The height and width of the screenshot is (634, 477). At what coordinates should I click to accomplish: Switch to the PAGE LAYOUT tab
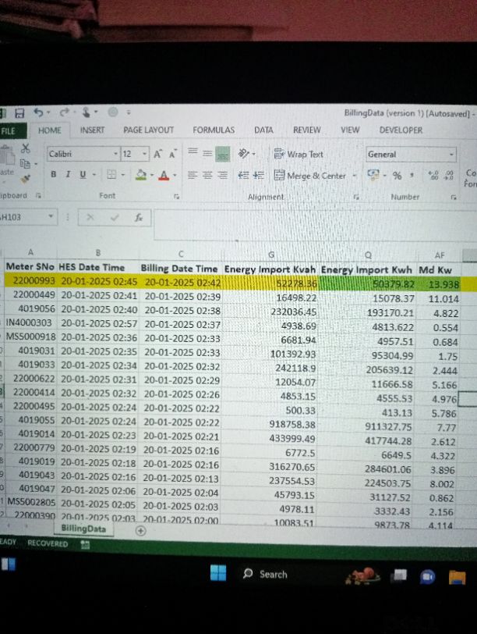149,130
